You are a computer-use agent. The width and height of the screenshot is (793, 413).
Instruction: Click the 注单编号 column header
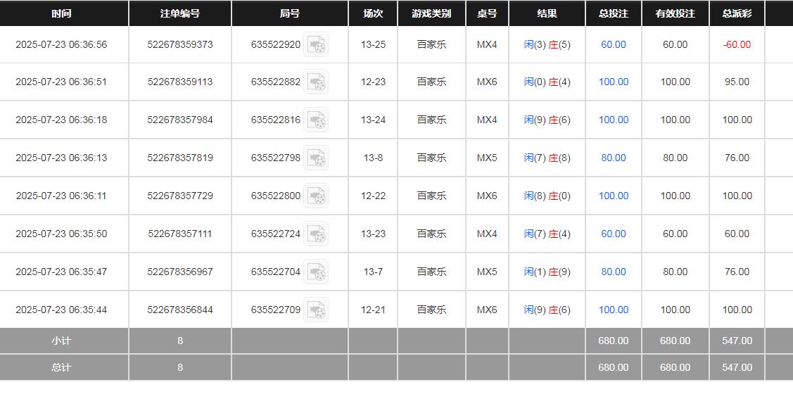(x=179, y=13)
